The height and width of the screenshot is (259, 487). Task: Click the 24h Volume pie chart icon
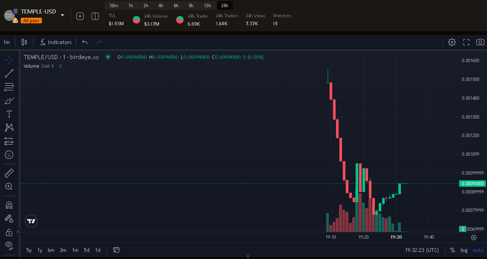[x=137, y=20]
